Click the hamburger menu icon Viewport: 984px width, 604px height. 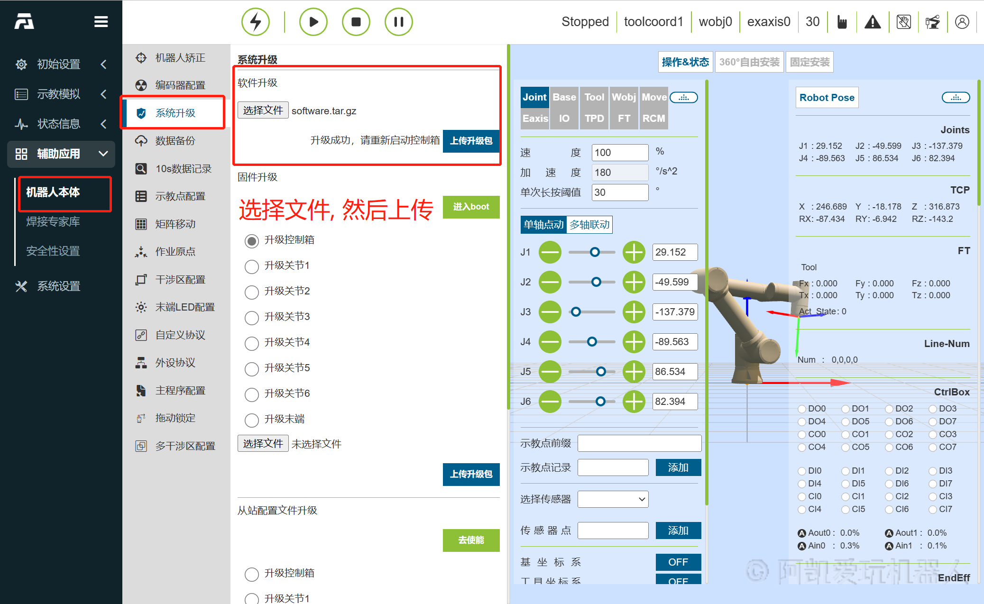(101, 22)
